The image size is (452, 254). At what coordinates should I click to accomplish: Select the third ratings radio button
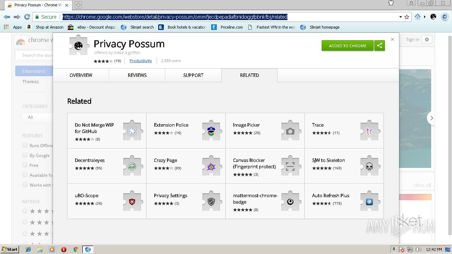click(25, 234)
